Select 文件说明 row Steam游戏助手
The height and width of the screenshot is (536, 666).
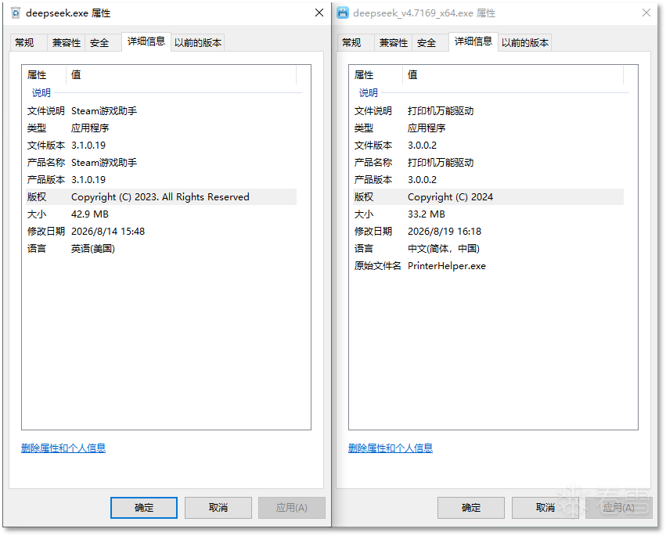pos(161,111)
